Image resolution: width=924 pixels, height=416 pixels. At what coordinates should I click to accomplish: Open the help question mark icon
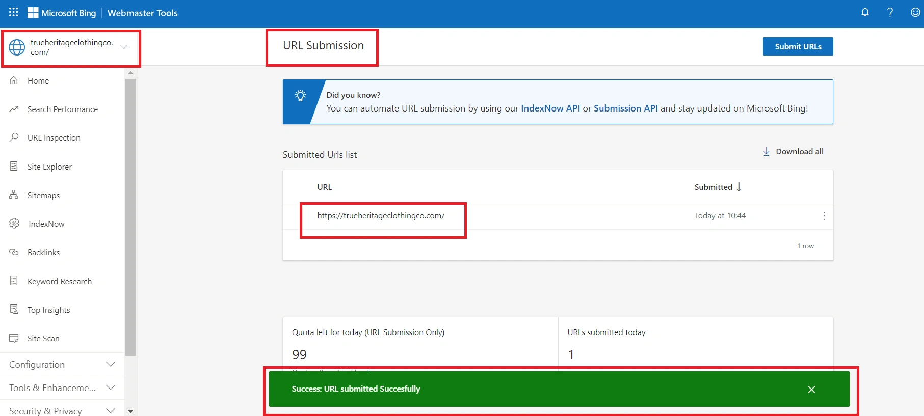[x=890, y=12]
